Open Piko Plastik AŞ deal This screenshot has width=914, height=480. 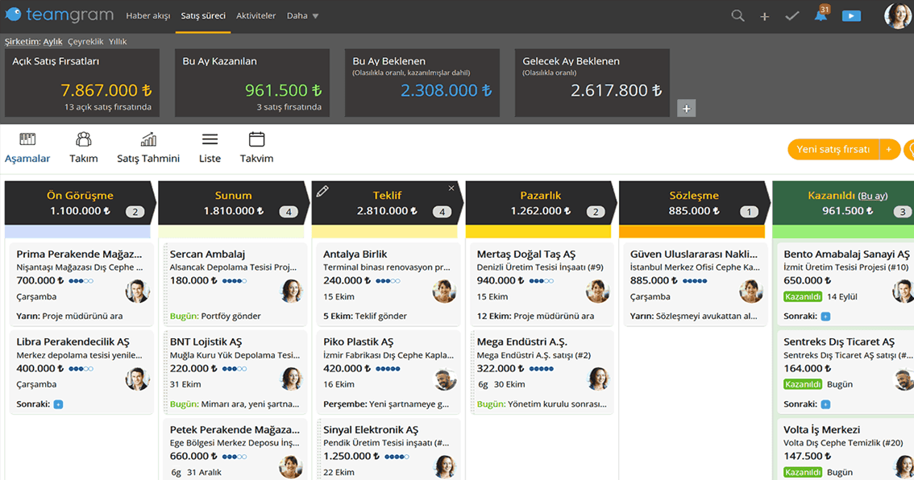coord(359,342)
